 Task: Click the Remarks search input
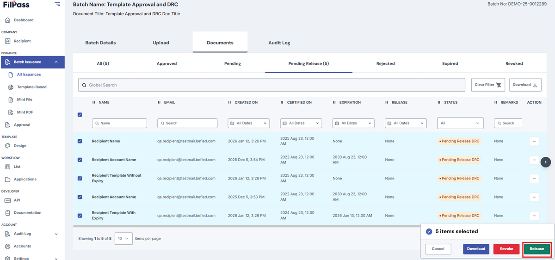pyautogui.click(x=508, y=123)
